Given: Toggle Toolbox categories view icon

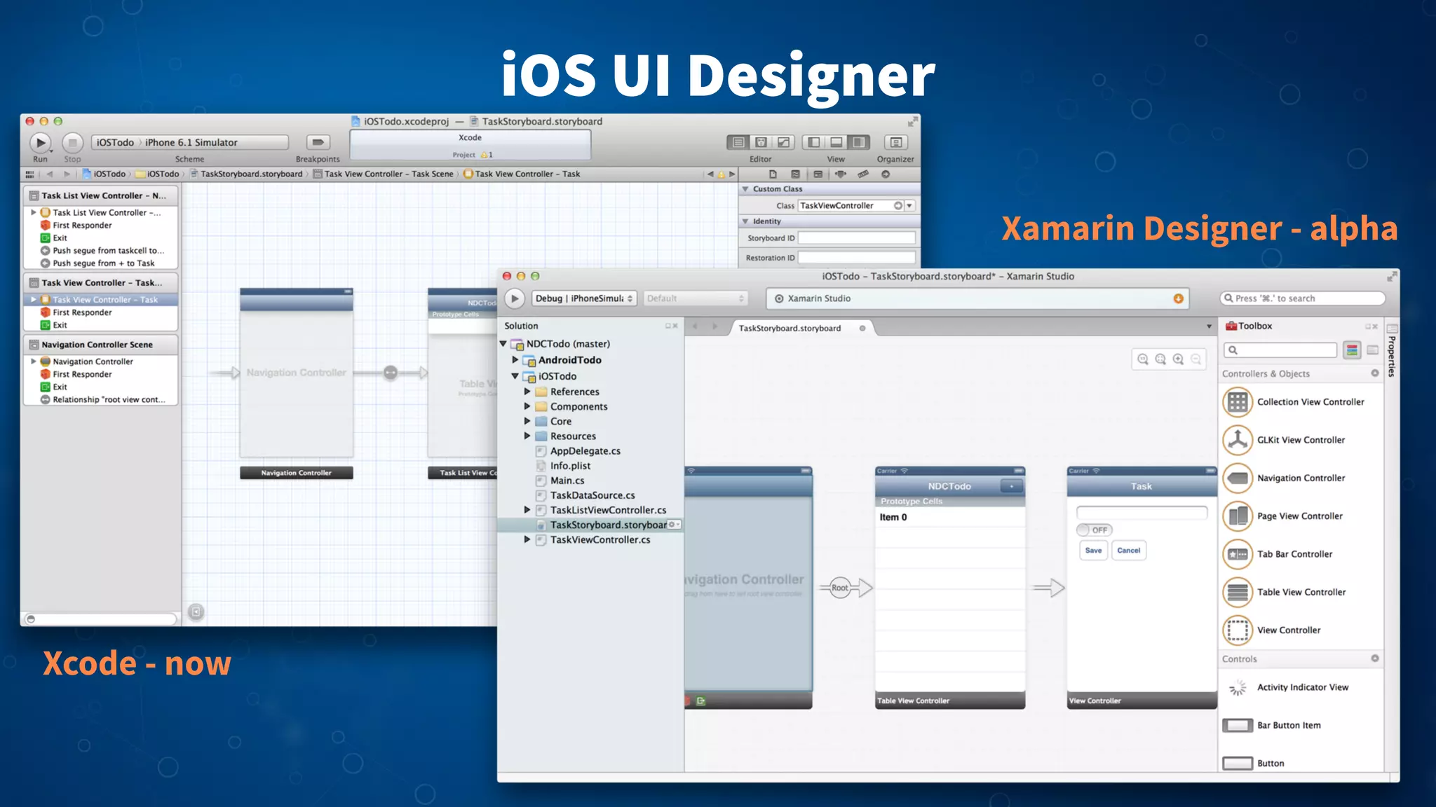Looking at the screenshot, I should 1352,350.
